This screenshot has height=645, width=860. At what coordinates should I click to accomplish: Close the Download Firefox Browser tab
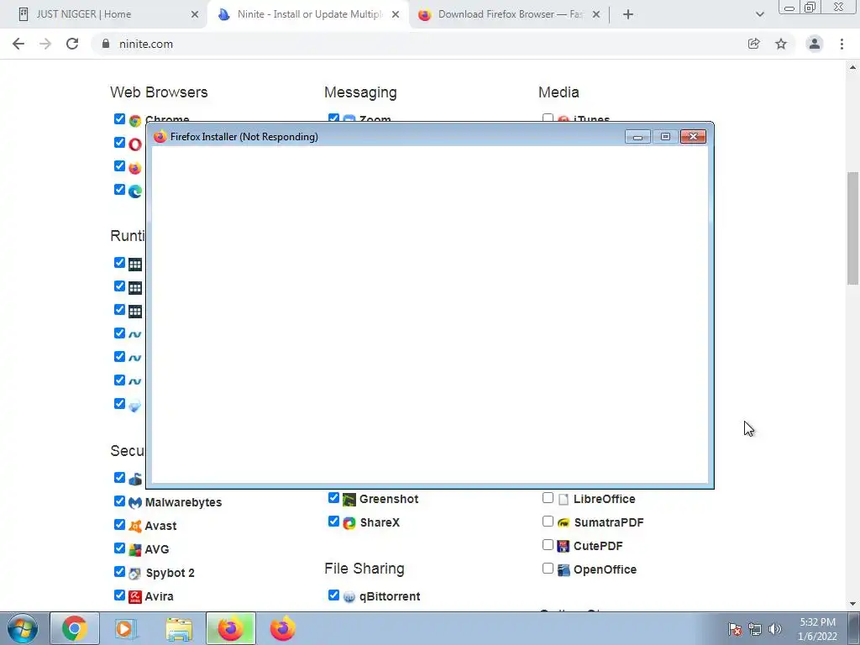(x=596, y=15)
